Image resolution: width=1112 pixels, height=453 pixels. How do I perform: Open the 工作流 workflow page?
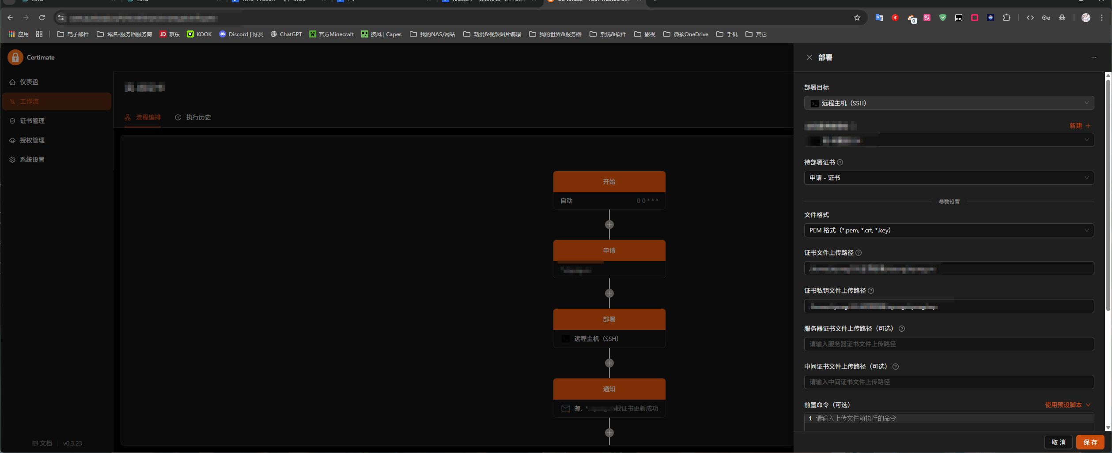point(57,101)
